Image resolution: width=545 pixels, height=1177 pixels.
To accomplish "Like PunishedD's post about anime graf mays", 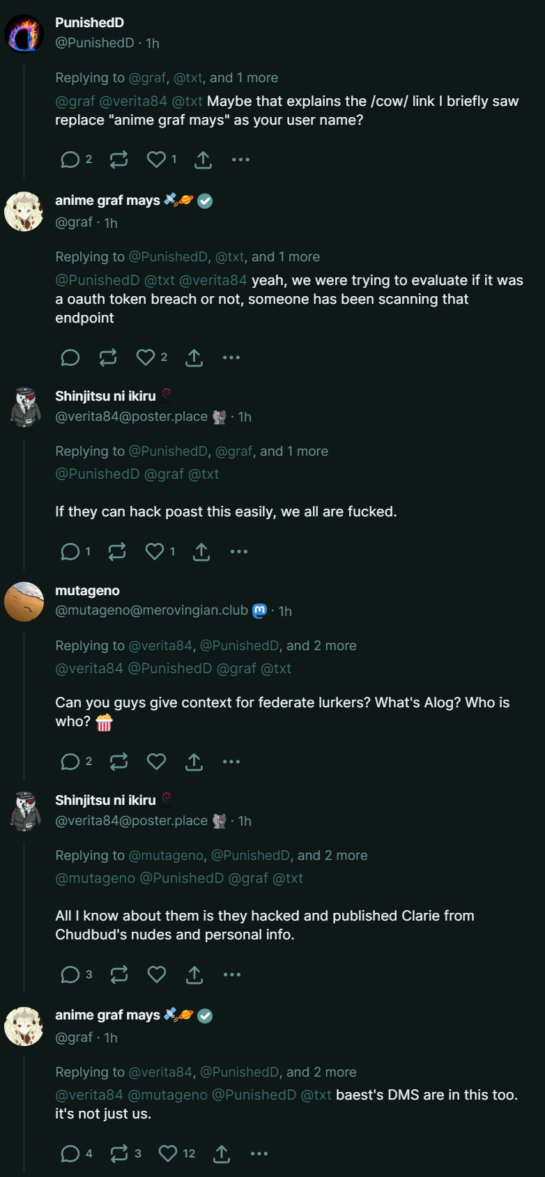I will click(156, 160).
